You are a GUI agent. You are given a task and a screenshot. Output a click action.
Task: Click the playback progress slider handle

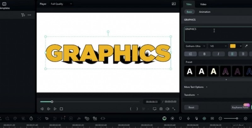[x=52, y=102]
